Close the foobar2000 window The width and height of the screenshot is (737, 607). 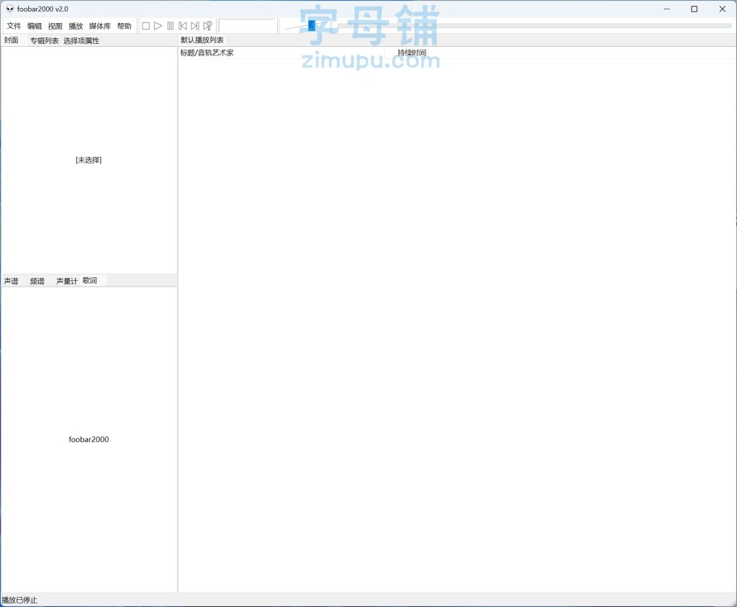pos(723,9)
